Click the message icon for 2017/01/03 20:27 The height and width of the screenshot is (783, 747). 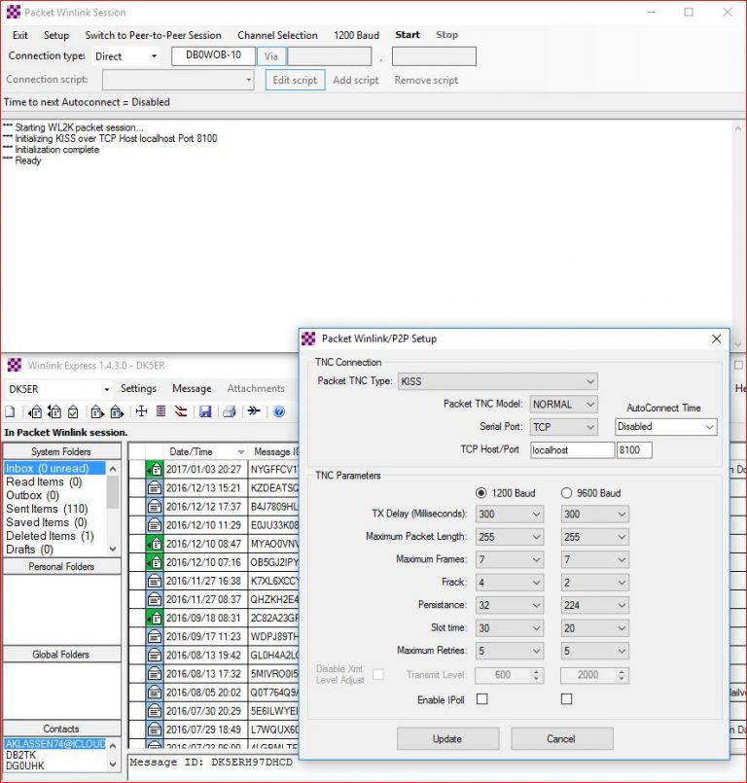pyautogui.click(x=154, y=469)
